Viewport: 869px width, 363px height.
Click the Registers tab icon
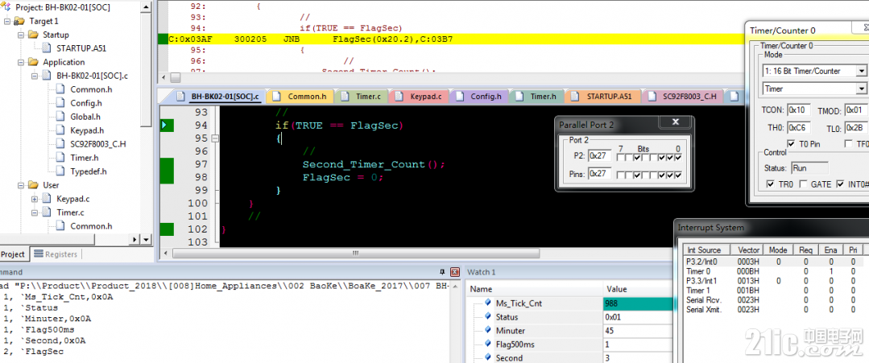39,254
